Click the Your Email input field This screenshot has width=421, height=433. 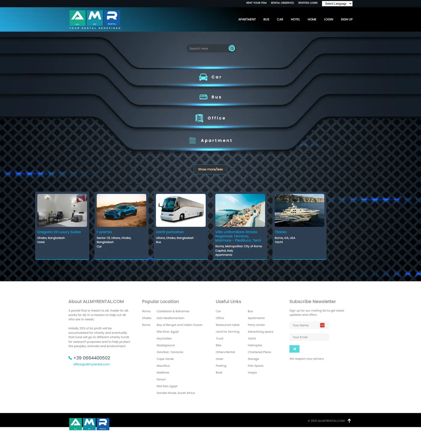click(309, 337)
